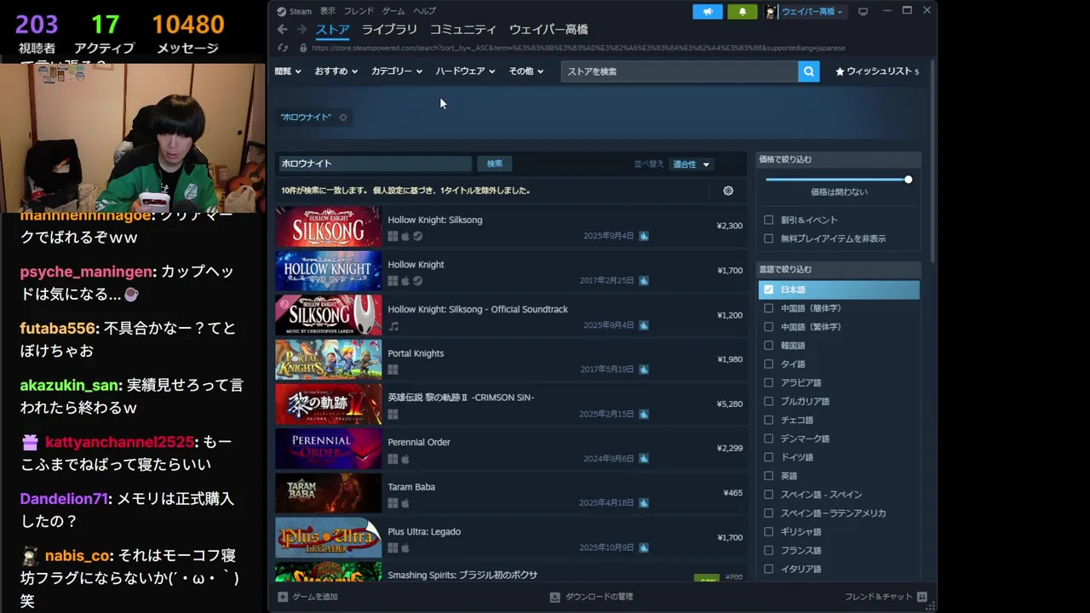Click the ホロウナイト search term field
This screenshot has width=1090, height=613.
coord(374,163)
